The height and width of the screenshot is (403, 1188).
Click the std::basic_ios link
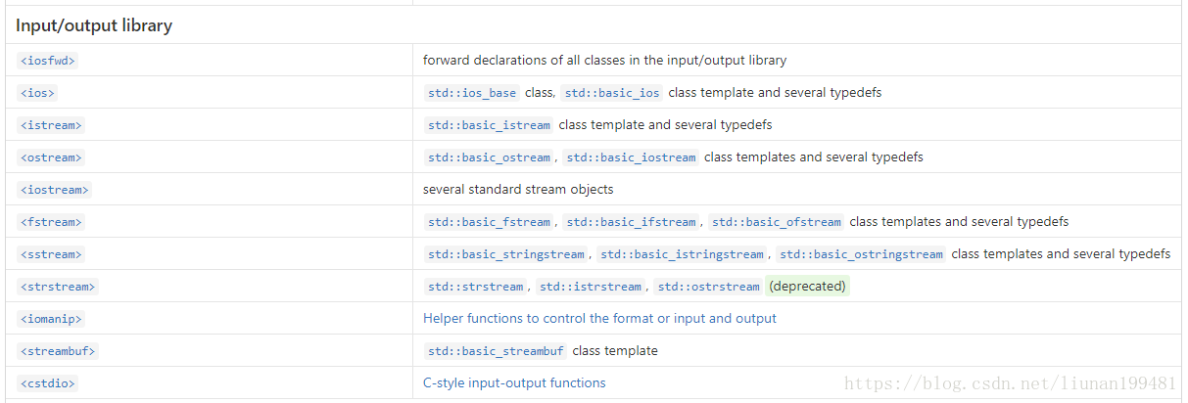[612, 93]
